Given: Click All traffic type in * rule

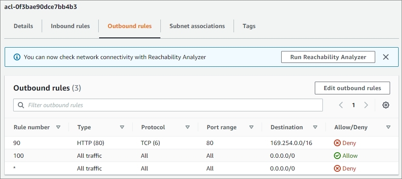Looking at the screenshot, I should click(89, 168).
